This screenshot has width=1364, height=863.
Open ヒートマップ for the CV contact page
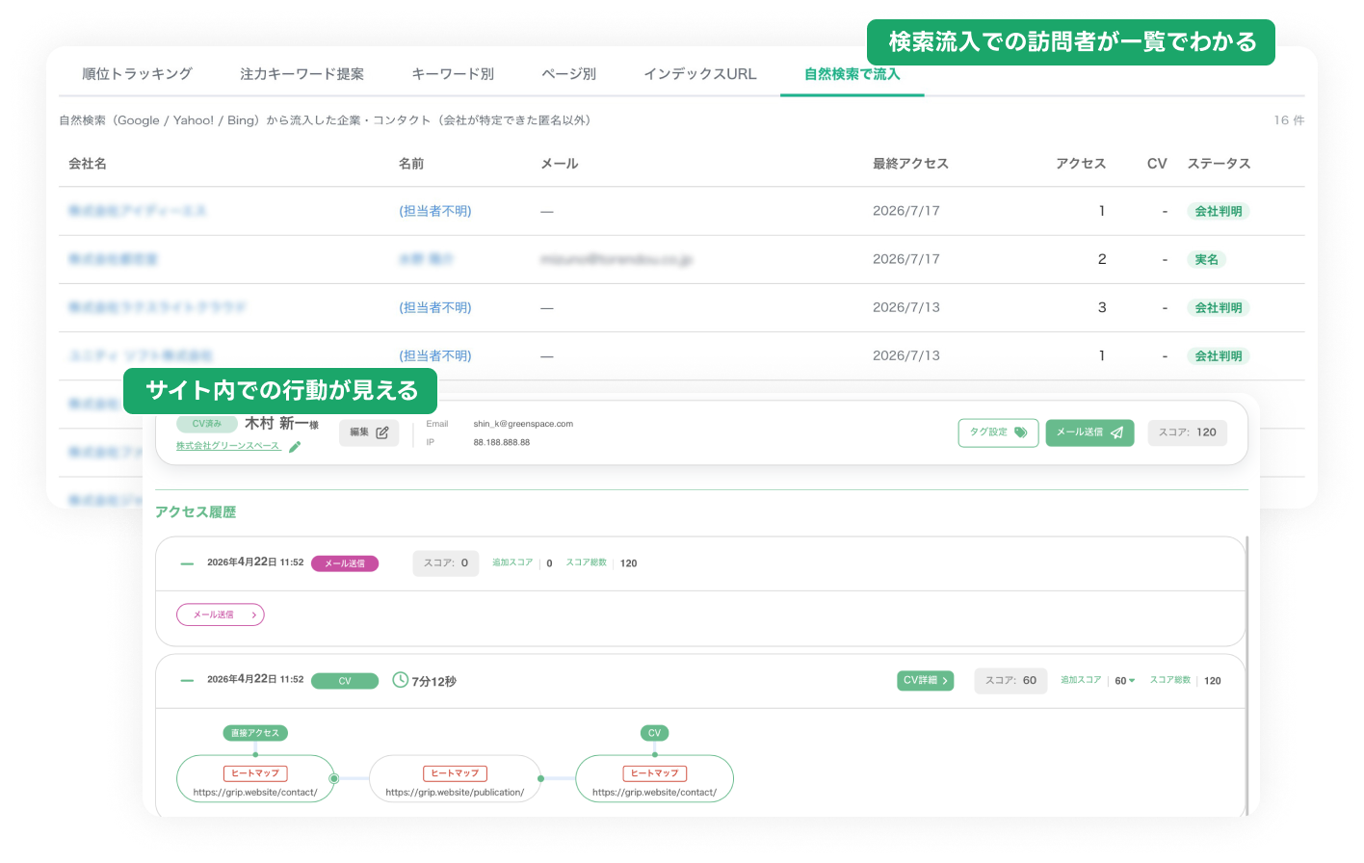655,773
